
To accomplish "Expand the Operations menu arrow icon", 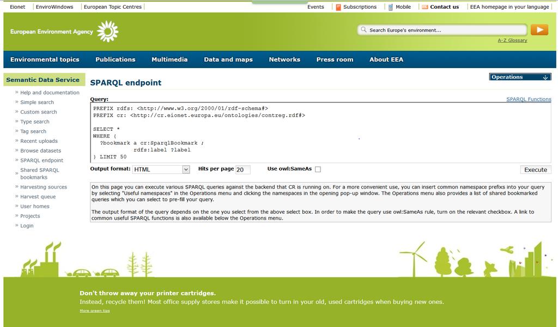I will pyautogui.click(x=545, y=77).
